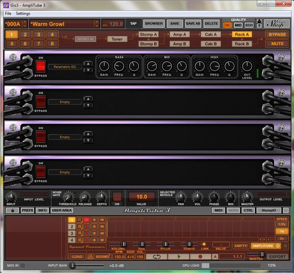Click the Bass GAIN knob

pos(104,66)
